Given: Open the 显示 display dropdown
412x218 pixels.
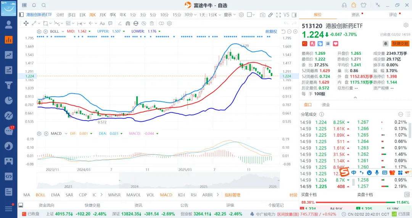Looking at the screenshot, I should (230, 15).
